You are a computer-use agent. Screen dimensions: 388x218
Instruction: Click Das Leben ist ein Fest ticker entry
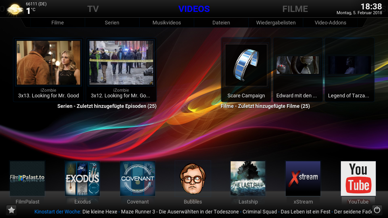(306, 211)
